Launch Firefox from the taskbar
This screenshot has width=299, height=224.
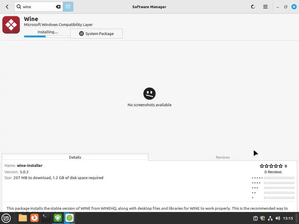[x=34, y=218]
